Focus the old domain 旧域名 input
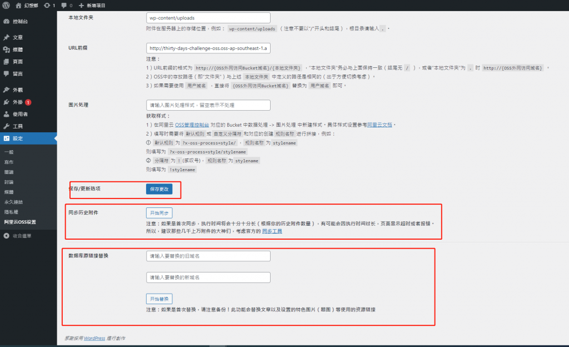 208,256
